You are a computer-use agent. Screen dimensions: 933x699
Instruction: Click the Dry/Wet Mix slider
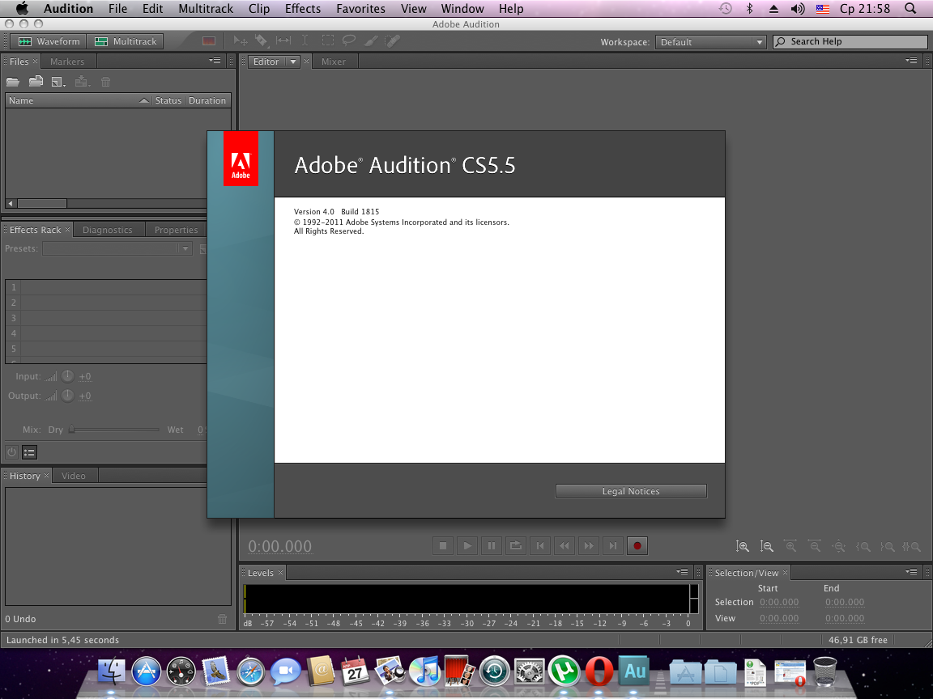pos(114,430)
